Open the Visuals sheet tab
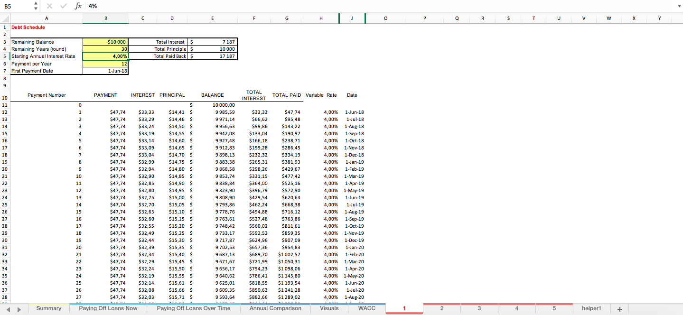683x315 pixels. click(329, 308)
